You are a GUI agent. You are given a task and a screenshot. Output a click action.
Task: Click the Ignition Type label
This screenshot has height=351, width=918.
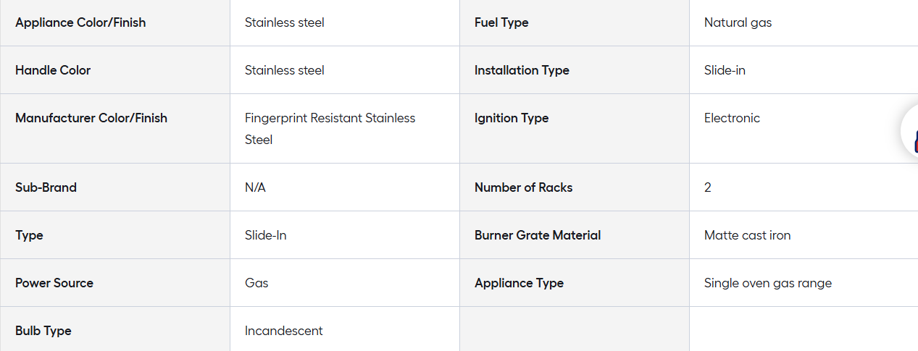click(x=512, y=118)
